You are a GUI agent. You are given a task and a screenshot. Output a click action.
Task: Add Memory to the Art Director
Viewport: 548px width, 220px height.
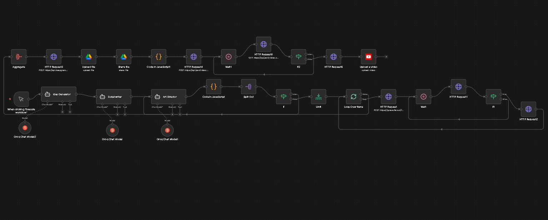tap(172, 114)
